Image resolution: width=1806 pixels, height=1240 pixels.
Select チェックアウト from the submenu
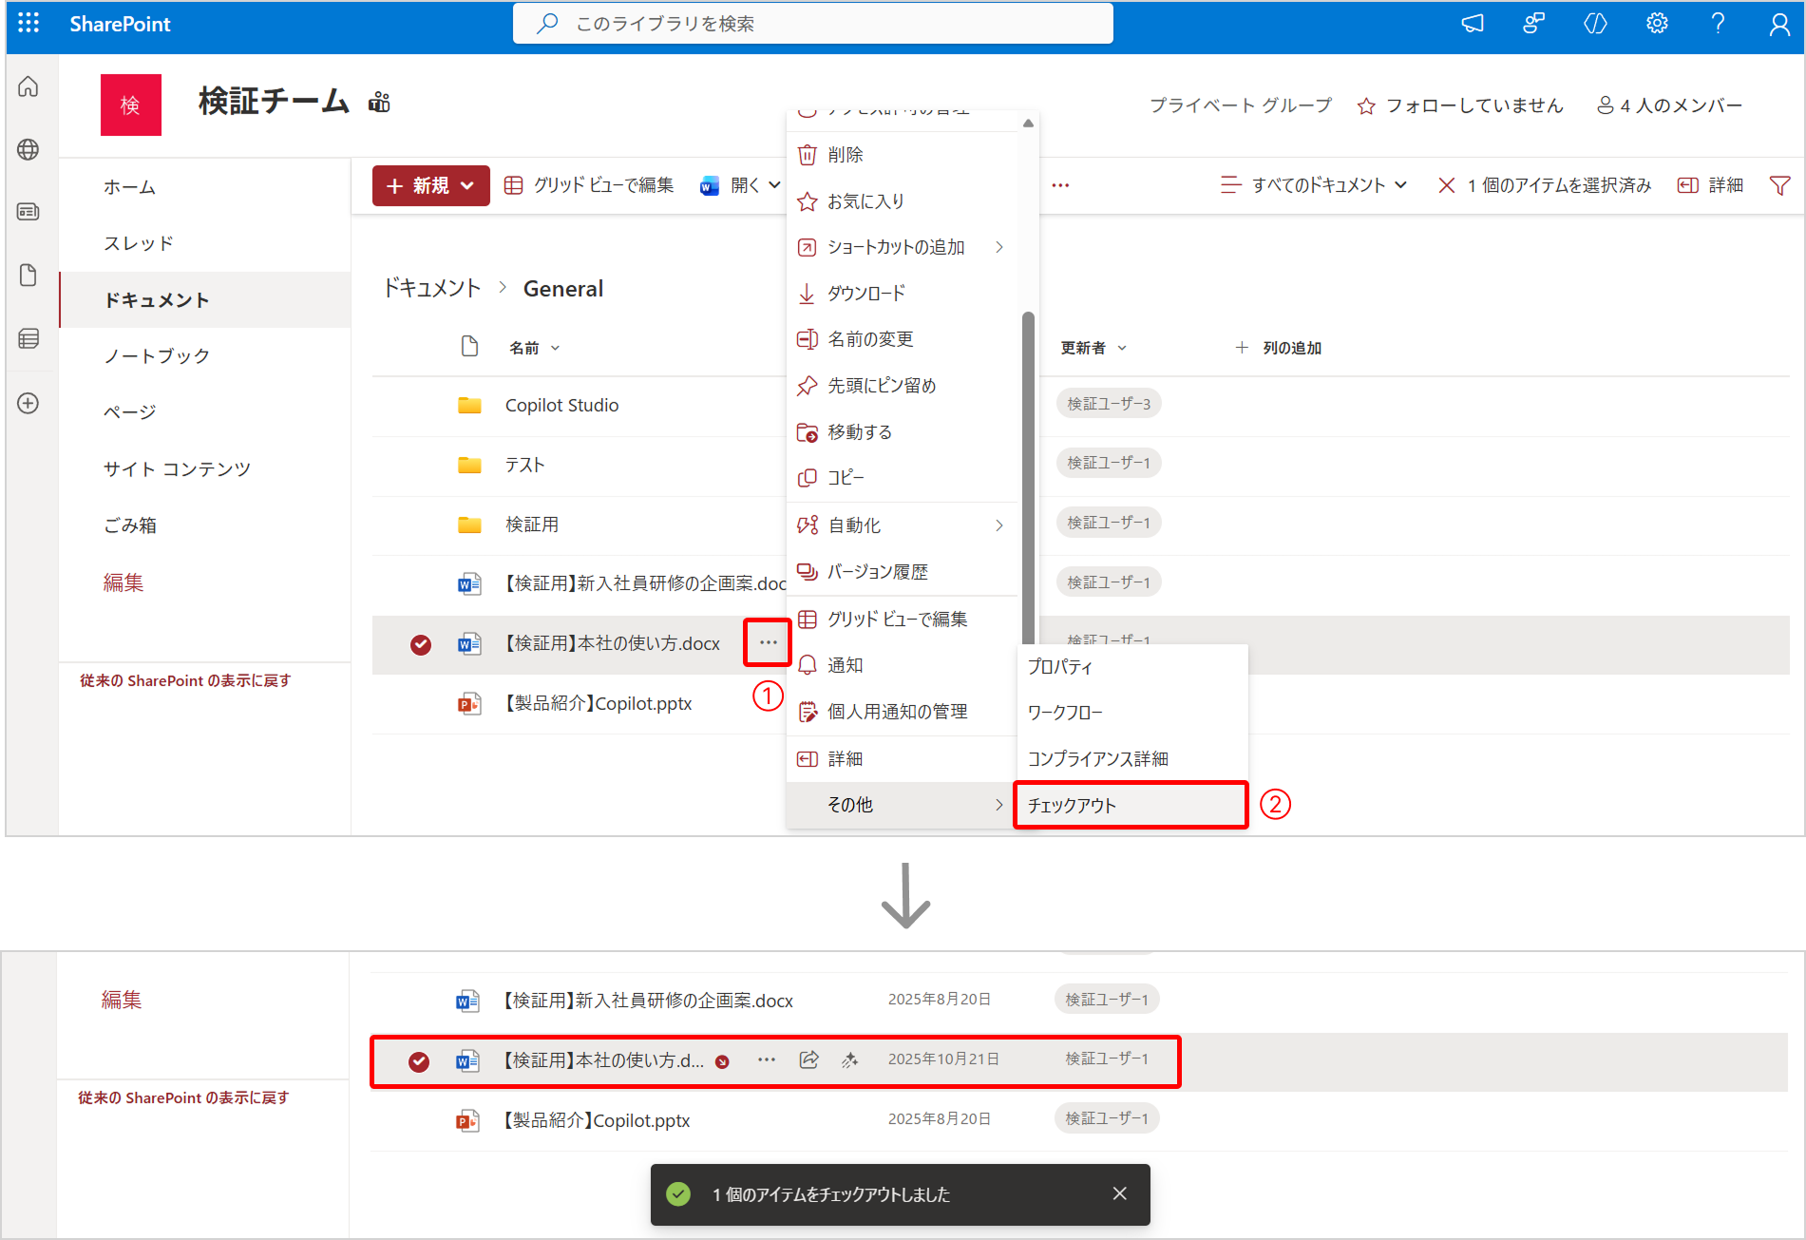(1130, 806)
